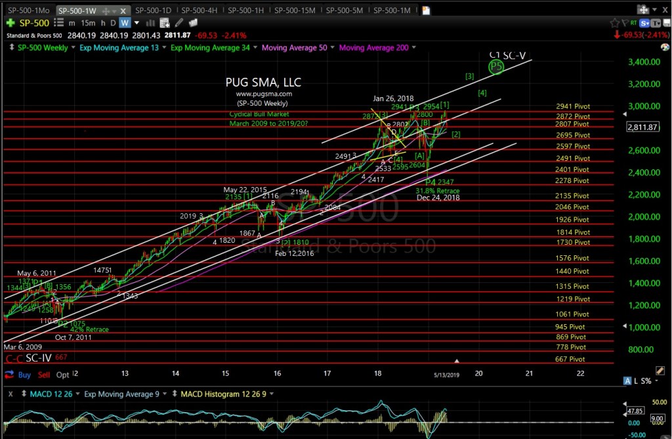
Task: Click the star favorite icon
Action: point(614,23)
